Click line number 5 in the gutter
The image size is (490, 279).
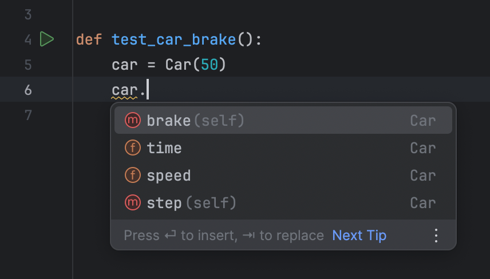click(x=28, y=65)
